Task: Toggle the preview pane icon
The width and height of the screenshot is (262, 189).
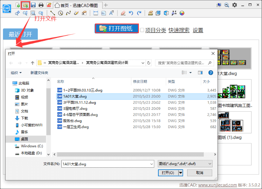Action: [x=200, y=72]
